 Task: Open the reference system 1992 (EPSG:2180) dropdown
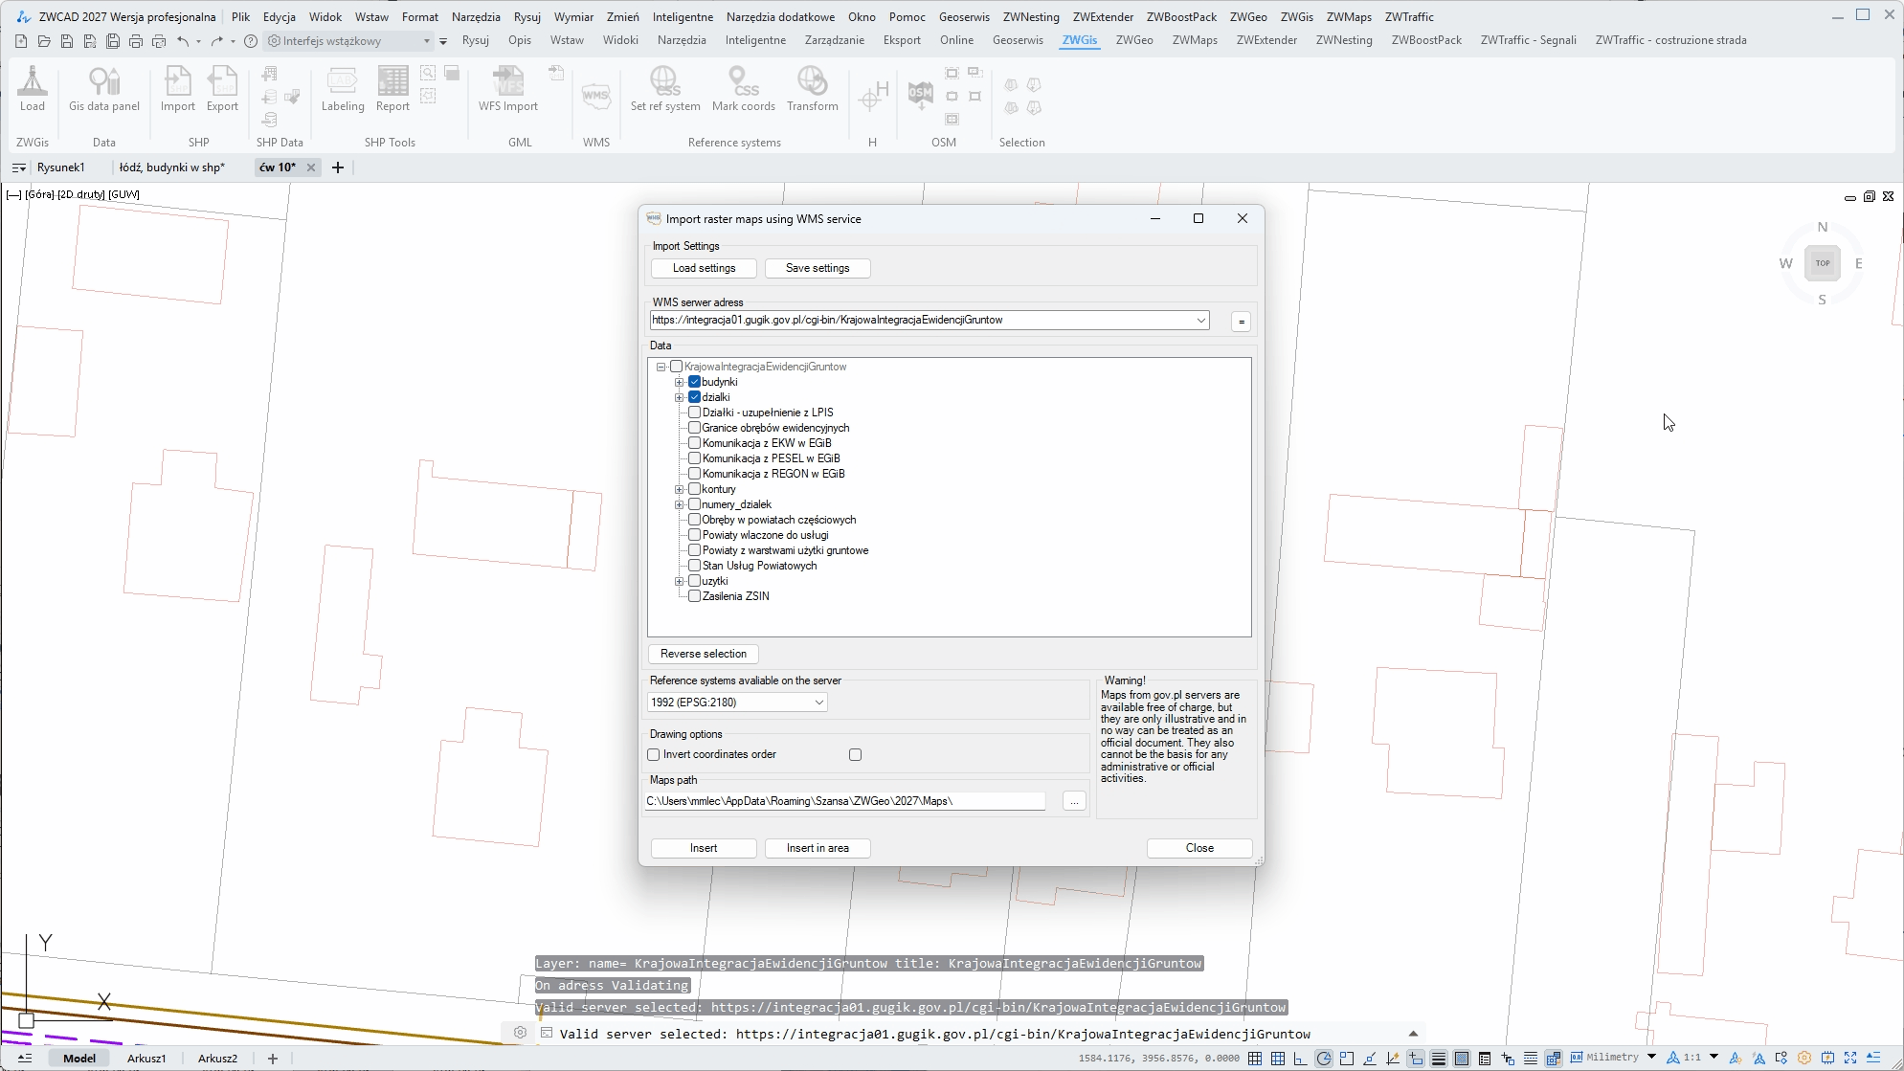819,703
